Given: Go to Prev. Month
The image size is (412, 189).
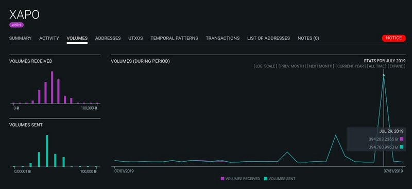Looking at the screenshot, I should tap(292, 66).
